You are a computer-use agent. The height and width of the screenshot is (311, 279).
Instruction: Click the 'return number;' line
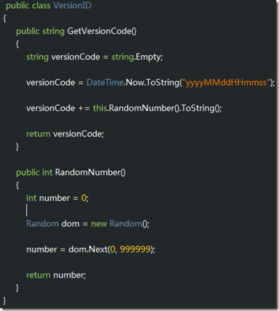click(x=56, y=275)
